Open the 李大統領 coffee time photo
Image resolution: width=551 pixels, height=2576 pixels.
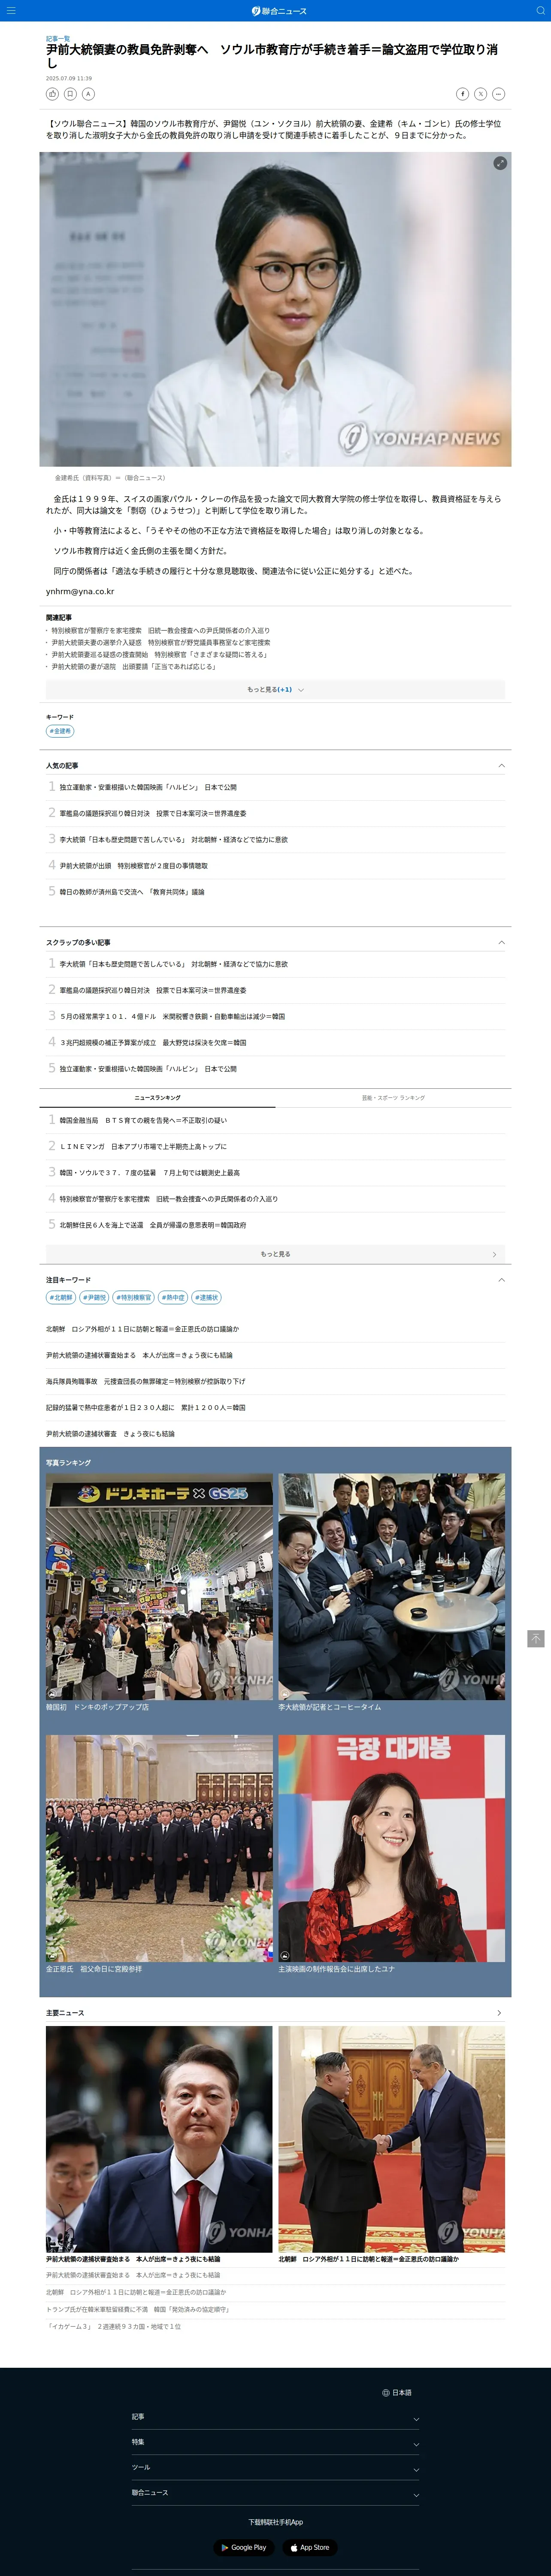391,1586
